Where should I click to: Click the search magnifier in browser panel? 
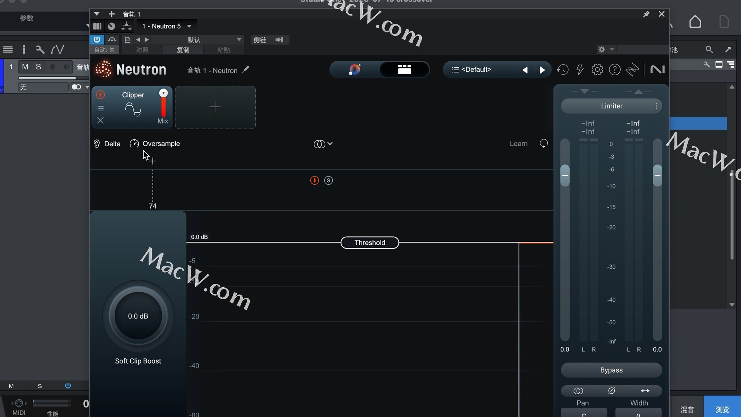(x=709, y=49)
